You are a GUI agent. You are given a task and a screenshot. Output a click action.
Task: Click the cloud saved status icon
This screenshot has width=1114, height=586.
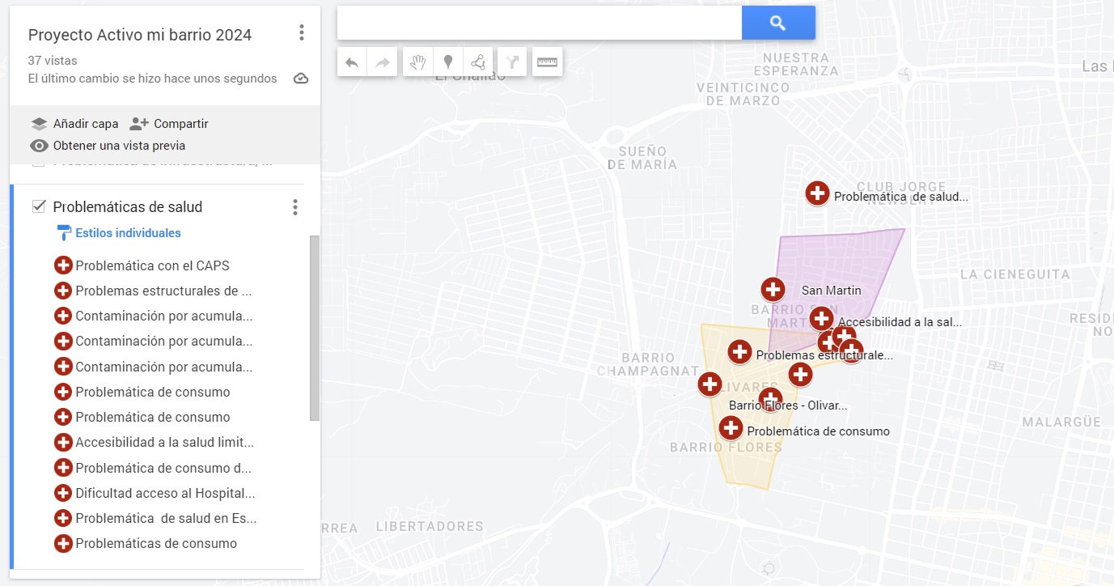[x=301, y=79]
